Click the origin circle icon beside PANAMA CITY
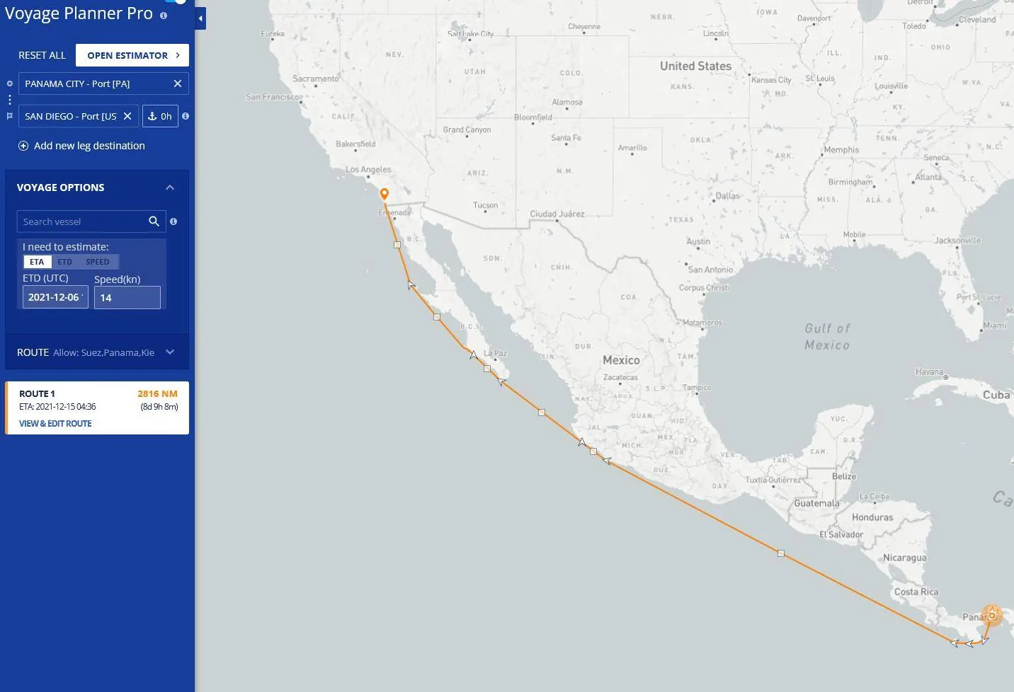This screenshot has height=692, width=1014. [x=9, y=83]
